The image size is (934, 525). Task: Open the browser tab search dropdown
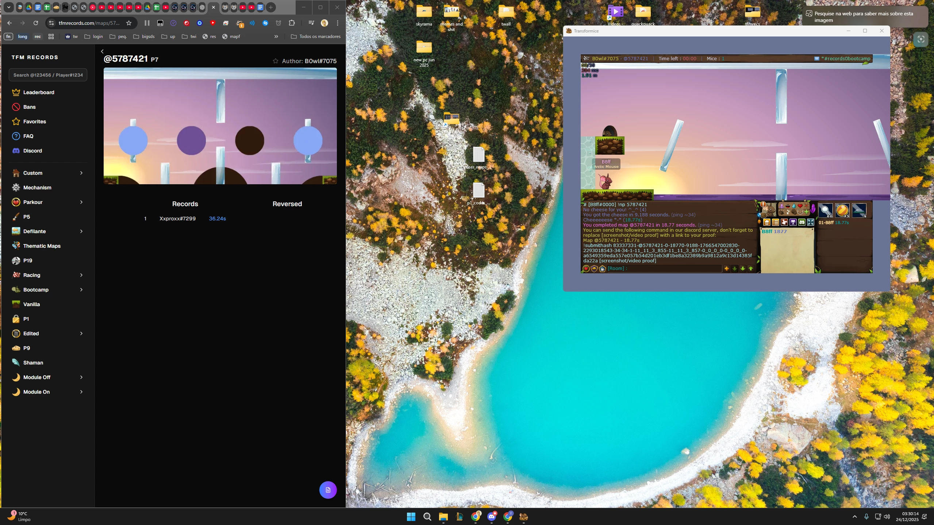pos(8,7)
